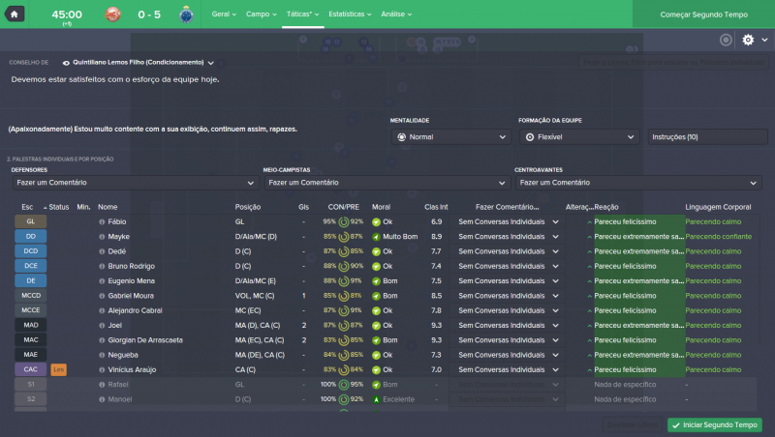Sort the table by Moral column header
The image size is (775, 437).
point(382,207)
